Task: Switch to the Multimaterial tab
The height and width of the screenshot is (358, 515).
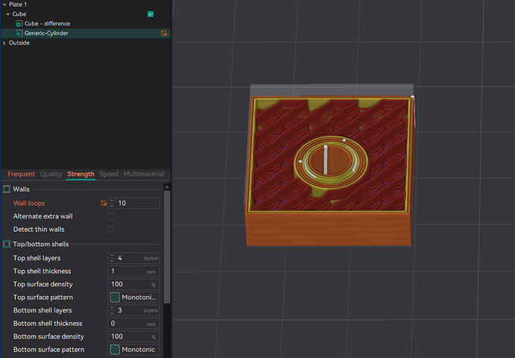Action: pos(144,174)
